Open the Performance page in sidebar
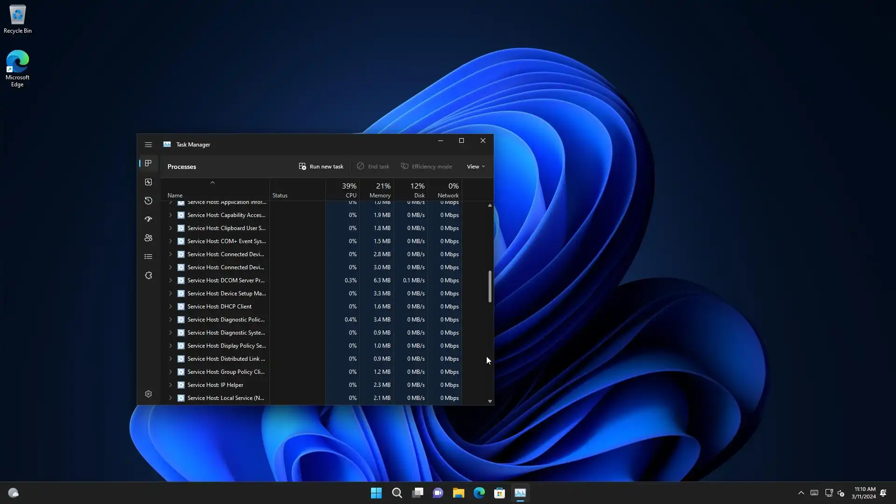The width and height of the screenshot is (896, 504). [148, 182]
